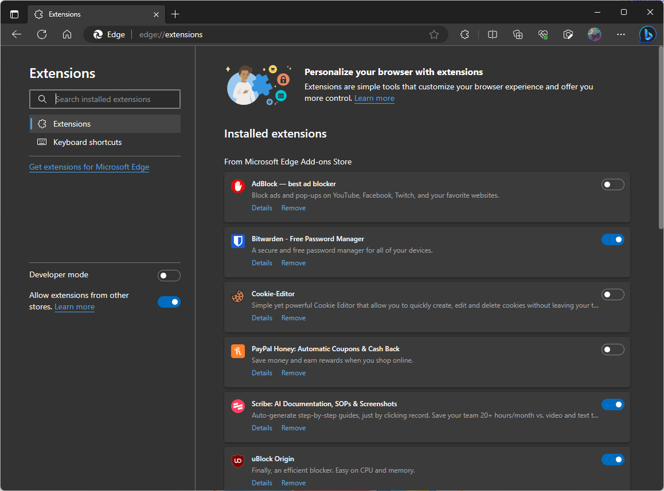Add this page to favorites star
The width and height of the screenshot is (664, 491).
(434, 34)
